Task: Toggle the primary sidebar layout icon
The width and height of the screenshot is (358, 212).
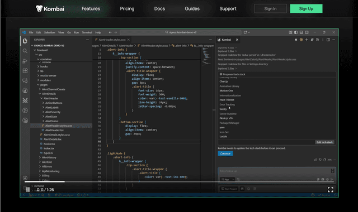Action: coord(296,32)
